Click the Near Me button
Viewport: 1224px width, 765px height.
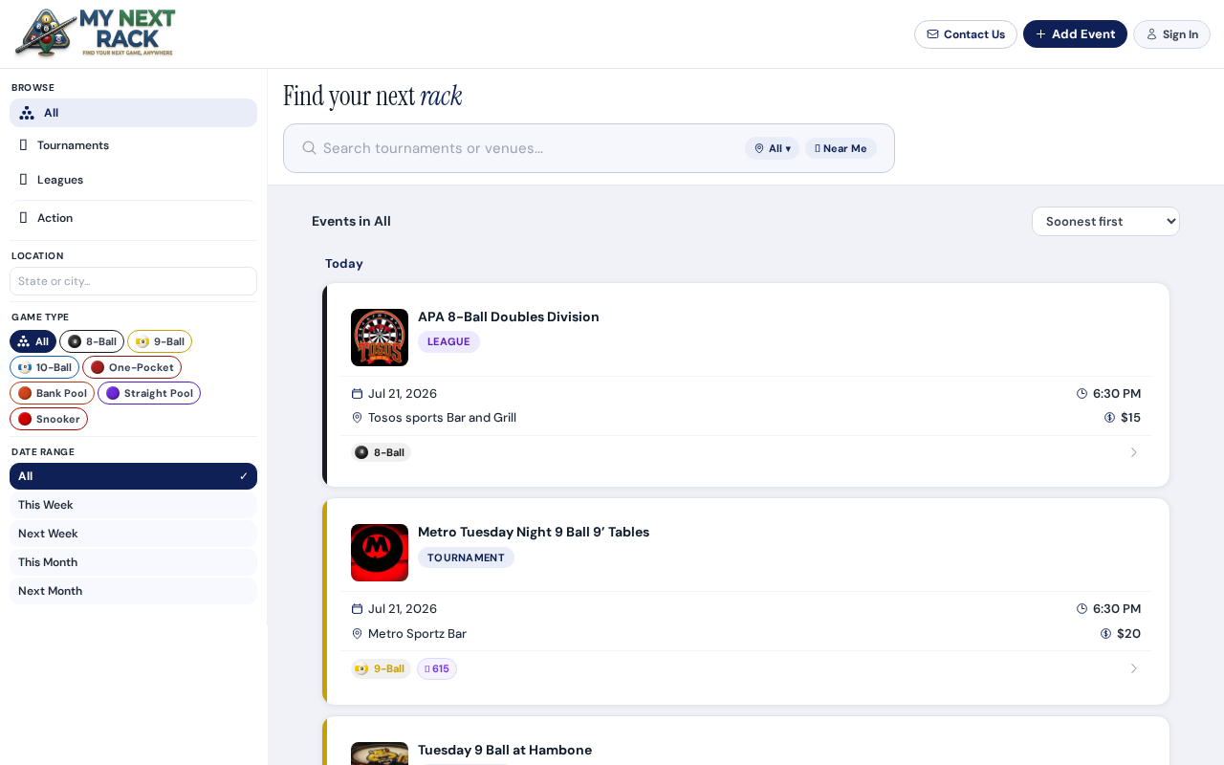[841, 148]
